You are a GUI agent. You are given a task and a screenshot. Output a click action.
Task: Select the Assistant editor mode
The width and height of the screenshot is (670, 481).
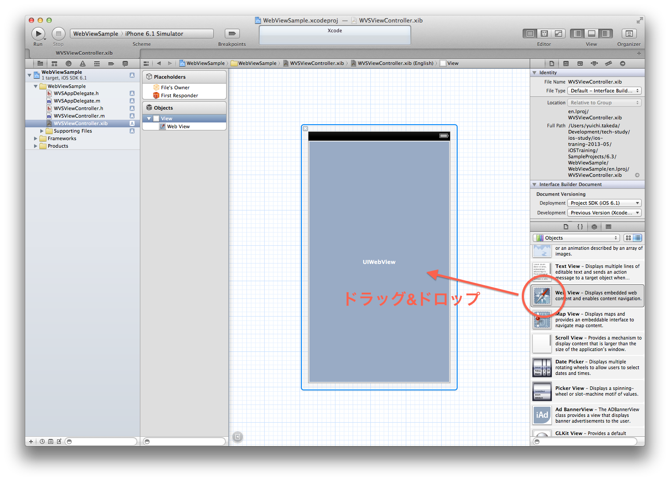pyautogui.click(x=544, y=34)
